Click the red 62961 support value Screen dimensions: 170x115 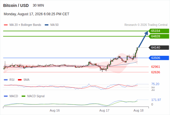(156, 67)
